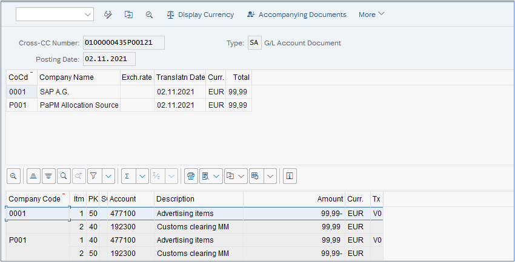Sort in ascending order

33,176
